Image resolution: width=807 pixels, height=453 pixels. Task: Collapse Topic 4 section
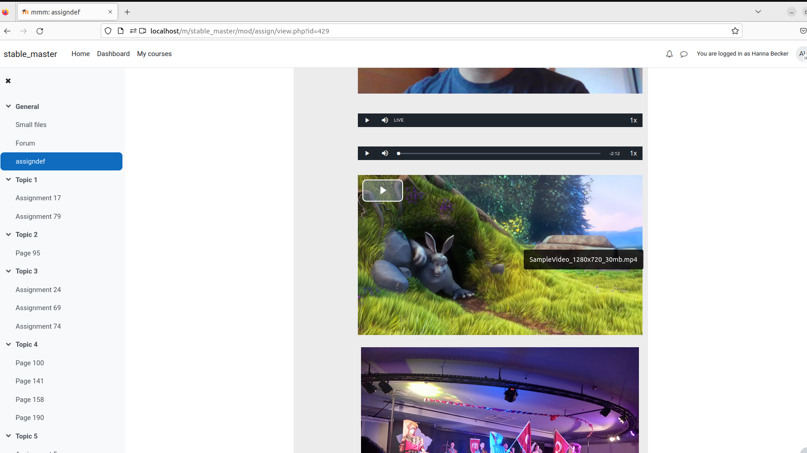click(x=8, y=344)
